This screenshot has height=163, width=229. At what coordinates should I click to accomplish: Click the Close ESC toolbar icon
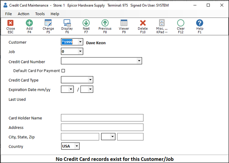pyautogui.click(x=10, y=23)
